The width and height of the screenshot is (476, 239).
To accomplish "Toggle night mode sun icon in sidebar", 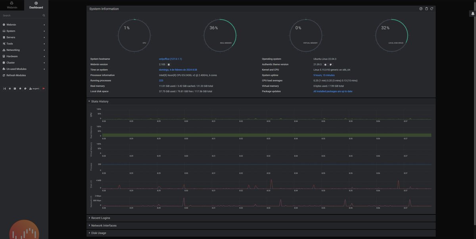I will [x=10, y=89].
